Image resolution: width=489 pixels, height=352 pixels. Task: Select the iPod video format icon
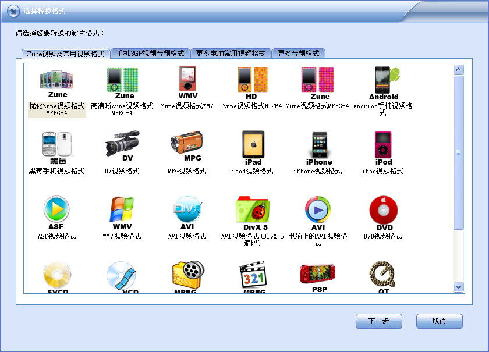pyautogui.click(x=383, y=148)
